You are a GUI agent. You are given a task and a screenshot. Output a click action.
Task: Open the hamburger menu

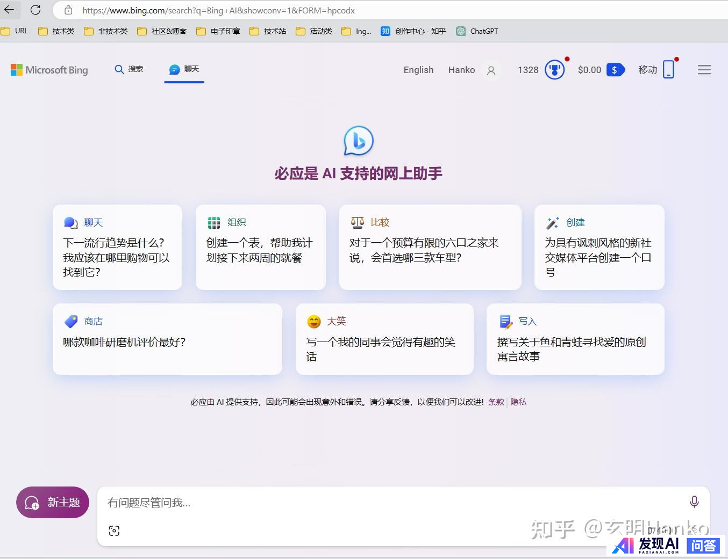tap(704, 70)
